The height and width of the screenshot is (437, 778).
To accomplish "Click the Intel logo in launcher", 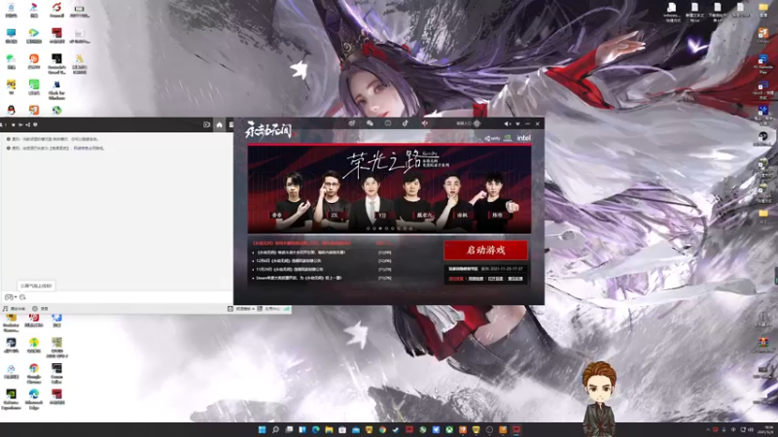I will [524, 138].
